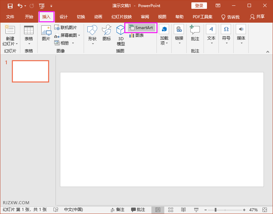Viewport: 273px width, 214px height.
Task: Click the 登录 (Sign in) button
Action: click(x=199, y=5)
